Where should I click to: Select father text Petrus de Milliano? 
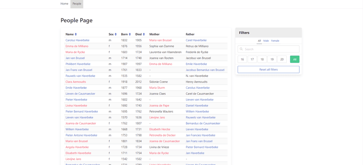197,46
